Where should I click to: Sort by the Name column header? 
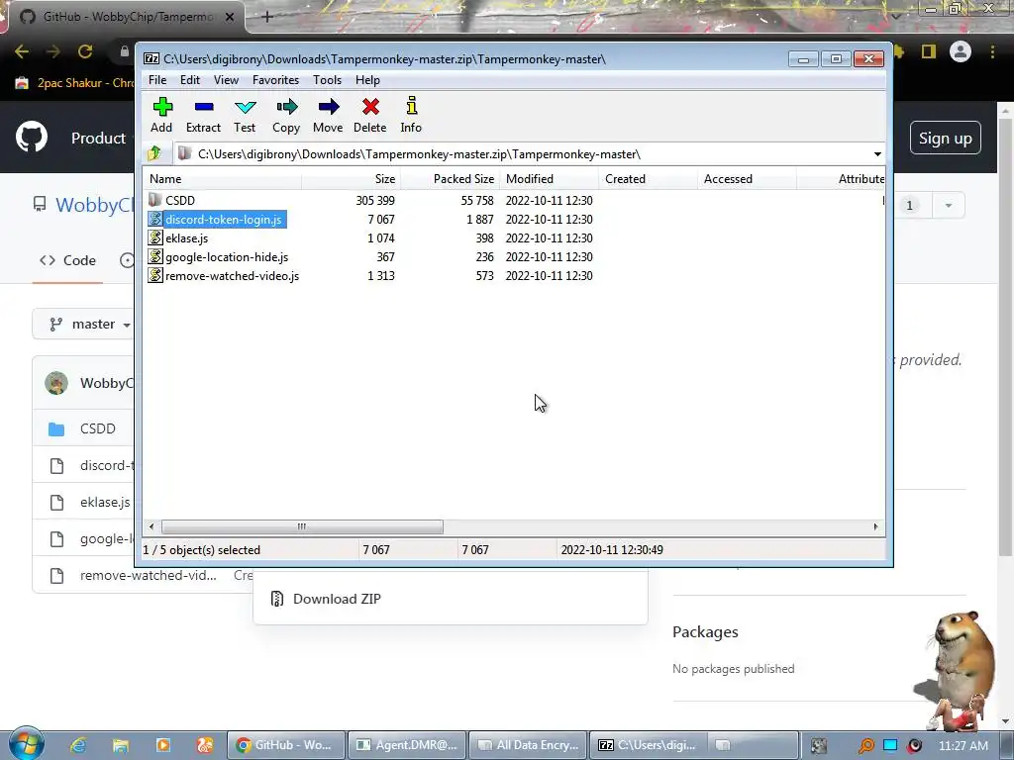click(x=222, y=179)
